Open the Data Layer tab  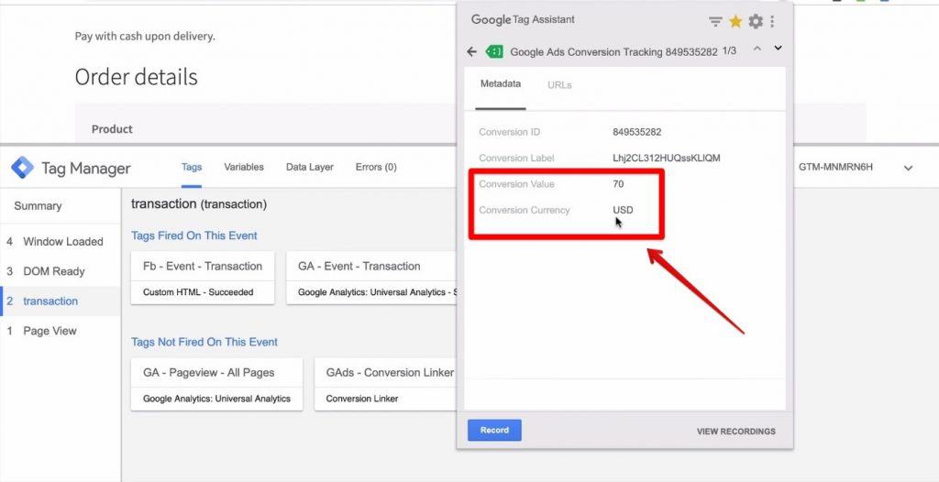click(310, 167)
